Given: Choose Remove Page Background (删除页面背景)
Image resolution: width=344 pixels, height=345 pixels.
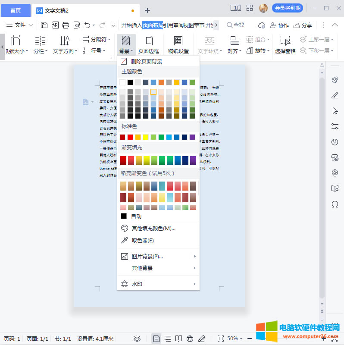Looking at the screenshot, I should pyautogui.click(x=146, y=62).
